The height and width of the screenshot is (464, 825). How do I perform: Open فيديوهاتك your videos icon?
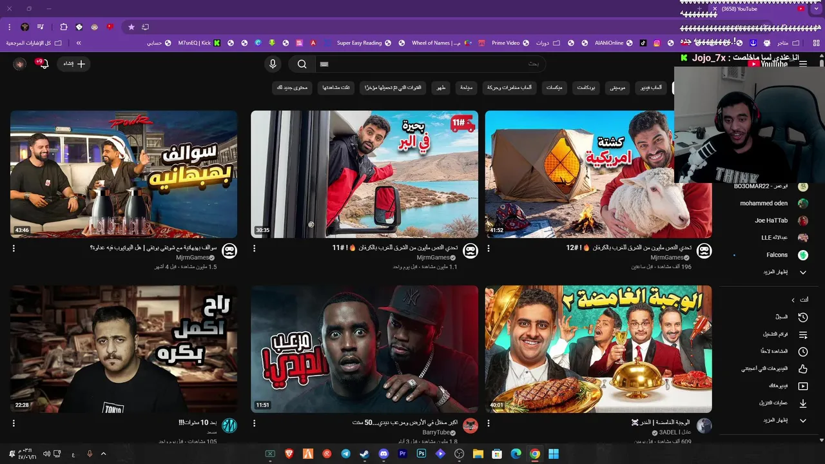click(802, 386)
